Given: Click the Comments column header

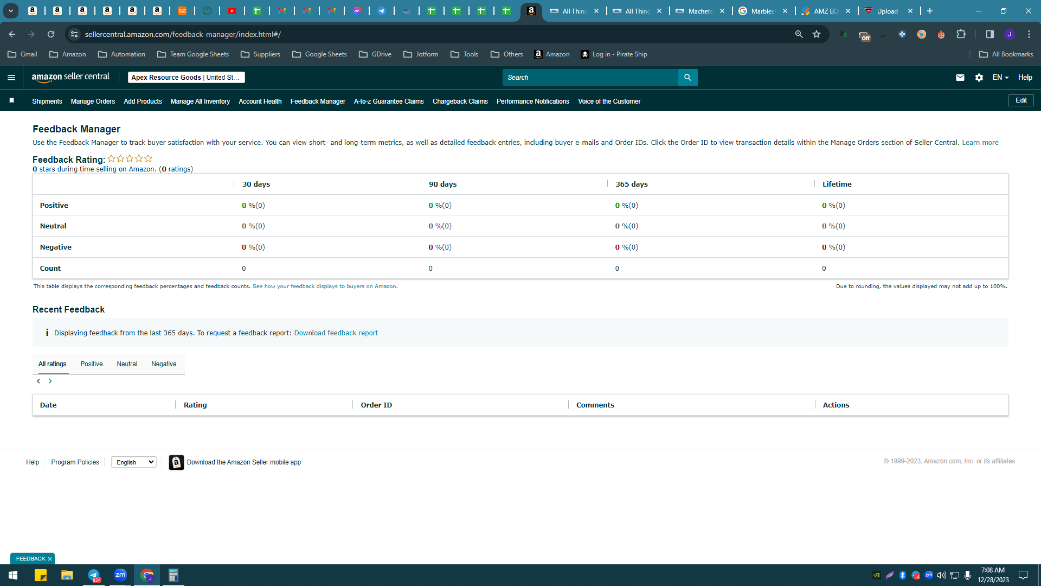Looking at the screenshot, I should pyautogui.click(x=595, y=405).
